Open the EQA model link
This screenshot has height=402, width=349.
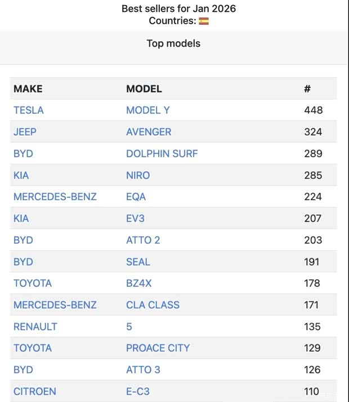coord(136,197)
